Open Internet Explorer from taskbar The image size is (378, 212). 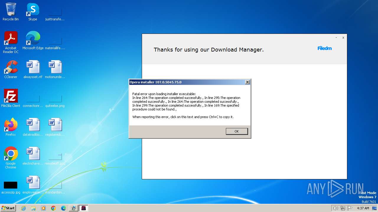23,208
